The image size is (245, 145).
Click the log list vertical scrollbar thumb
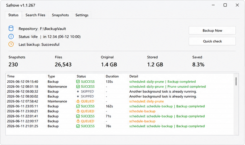pyautogui.click(x=236, y=81)
